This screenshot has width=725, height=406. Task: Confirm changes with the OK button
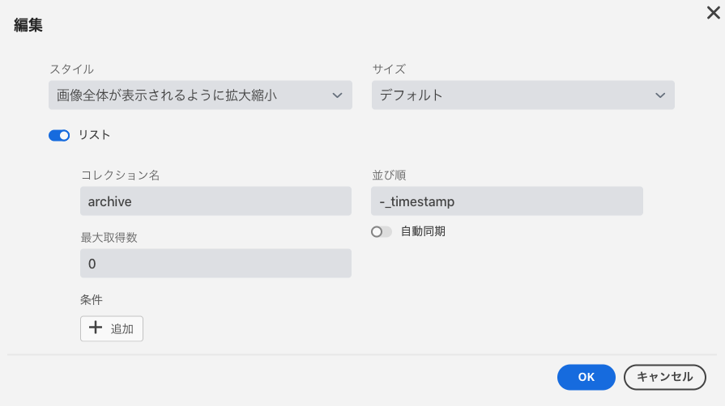tap(586, 377)
